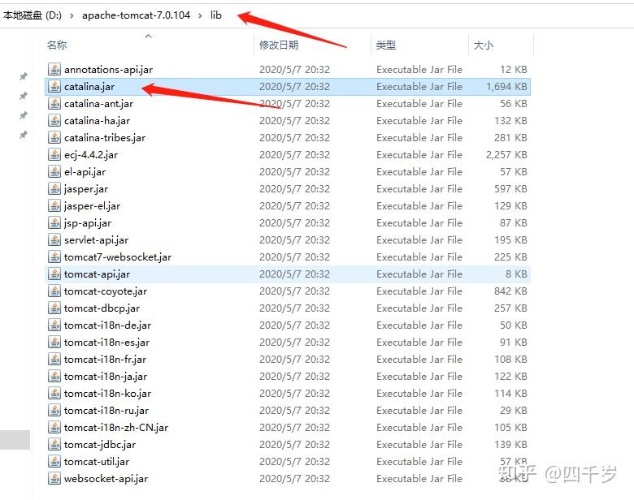
Task: Select the file name catalina.jar
Action: click(x=89, y=86)
